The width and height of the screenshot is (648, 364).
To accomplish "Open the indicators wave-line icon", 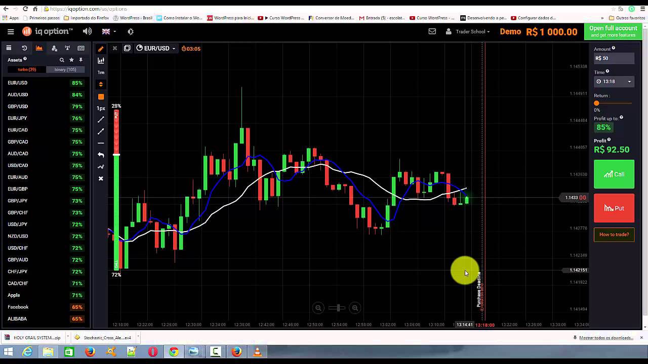I will click(101, 167).
